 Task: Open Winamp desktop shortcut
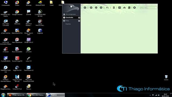(28, 3)
